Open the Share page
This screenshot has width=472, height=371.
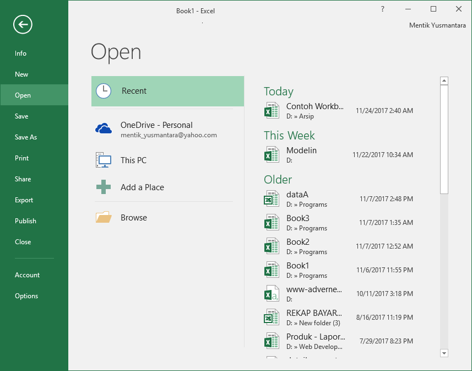point(34,179)
